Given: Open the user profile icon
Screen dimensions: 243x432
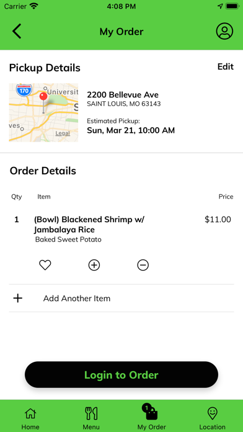Looking at the screenshot, I should (x=224, y=31).
